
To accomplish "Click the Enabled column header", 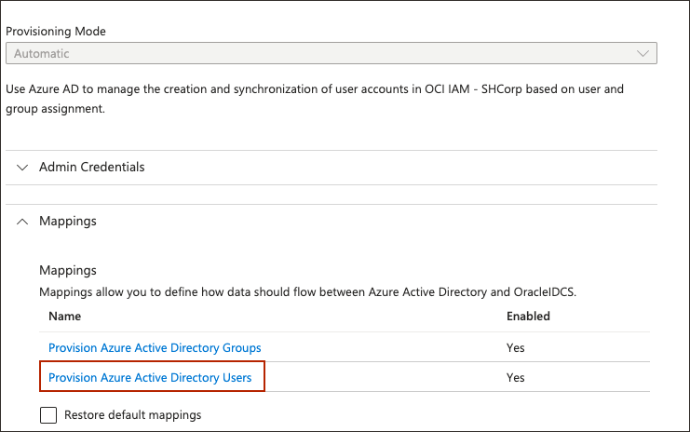I will coord(528,317).
